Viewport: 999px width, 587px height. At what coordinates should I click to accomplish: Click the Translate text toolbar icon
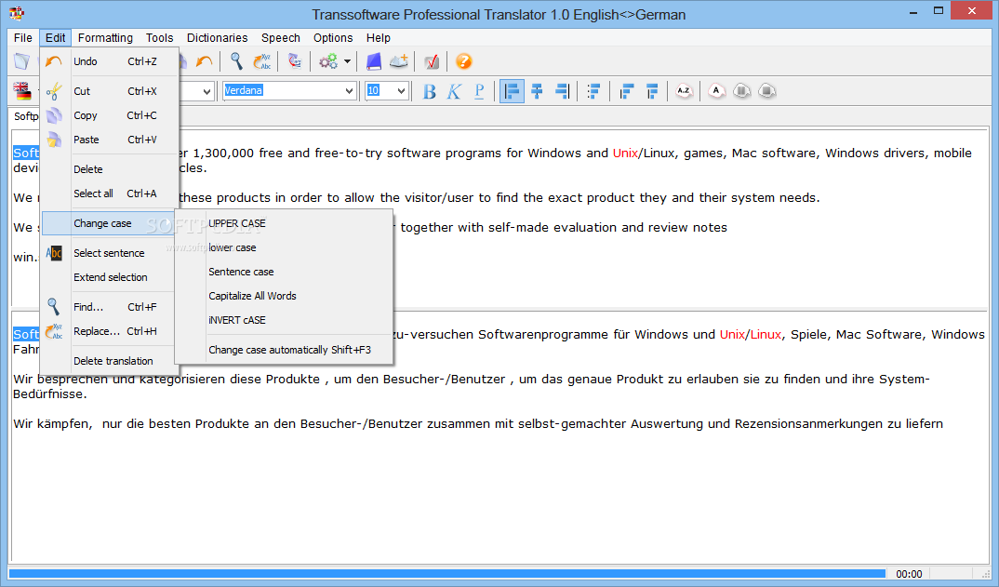click(x=294, y=61)
